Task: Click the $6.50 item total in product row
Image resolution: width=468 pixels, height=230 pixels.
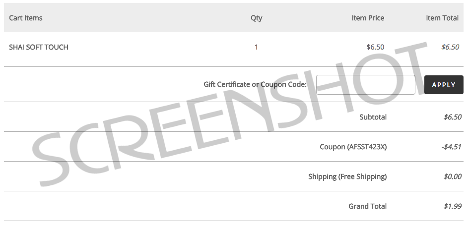Action: 450,47
